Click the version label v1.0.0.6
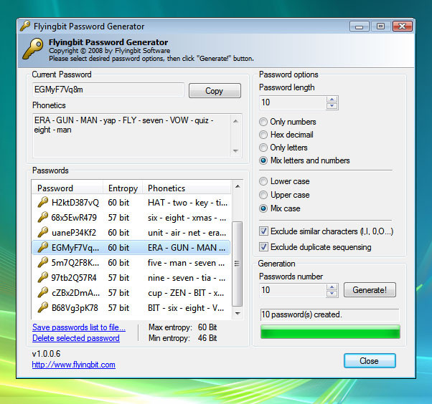The width and height of the screenshot is (432, 404). click(x=46, y=354)
